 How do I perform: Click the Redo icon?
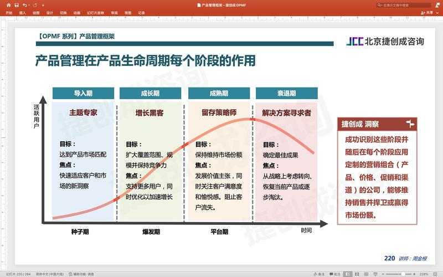(35, 5)
